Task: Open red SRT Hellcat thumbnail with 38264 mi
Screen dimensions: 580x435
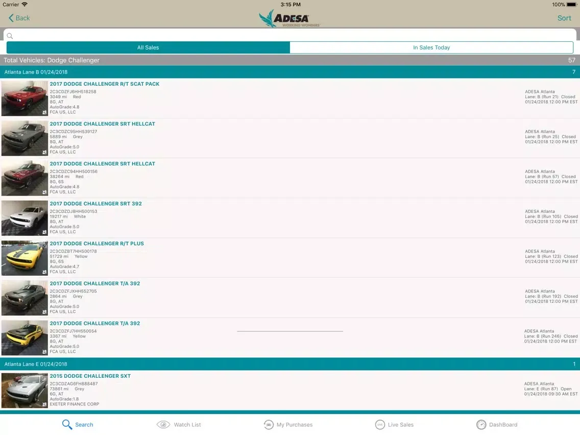Action: [x=25, y=178]
